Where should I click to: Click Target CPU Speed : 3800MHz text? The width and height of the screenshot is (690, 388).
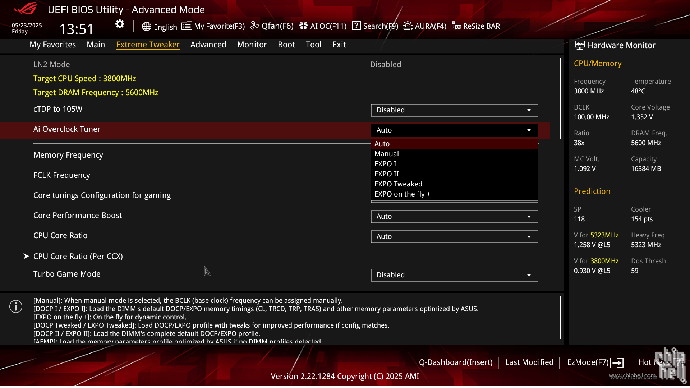coord(85,79)
